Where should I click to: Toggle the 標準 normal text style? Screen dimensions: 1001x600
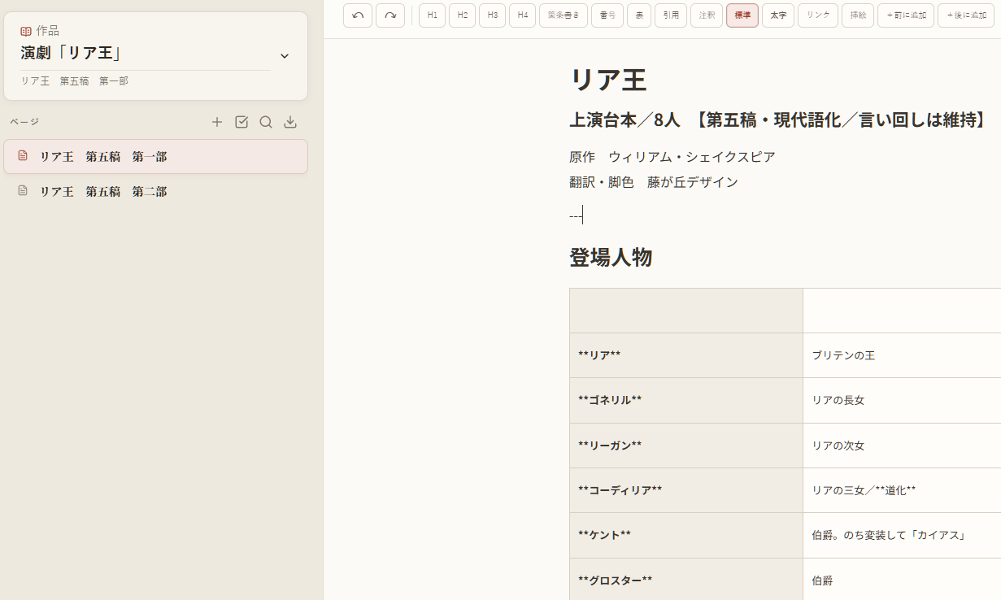(x=742, y=15)
